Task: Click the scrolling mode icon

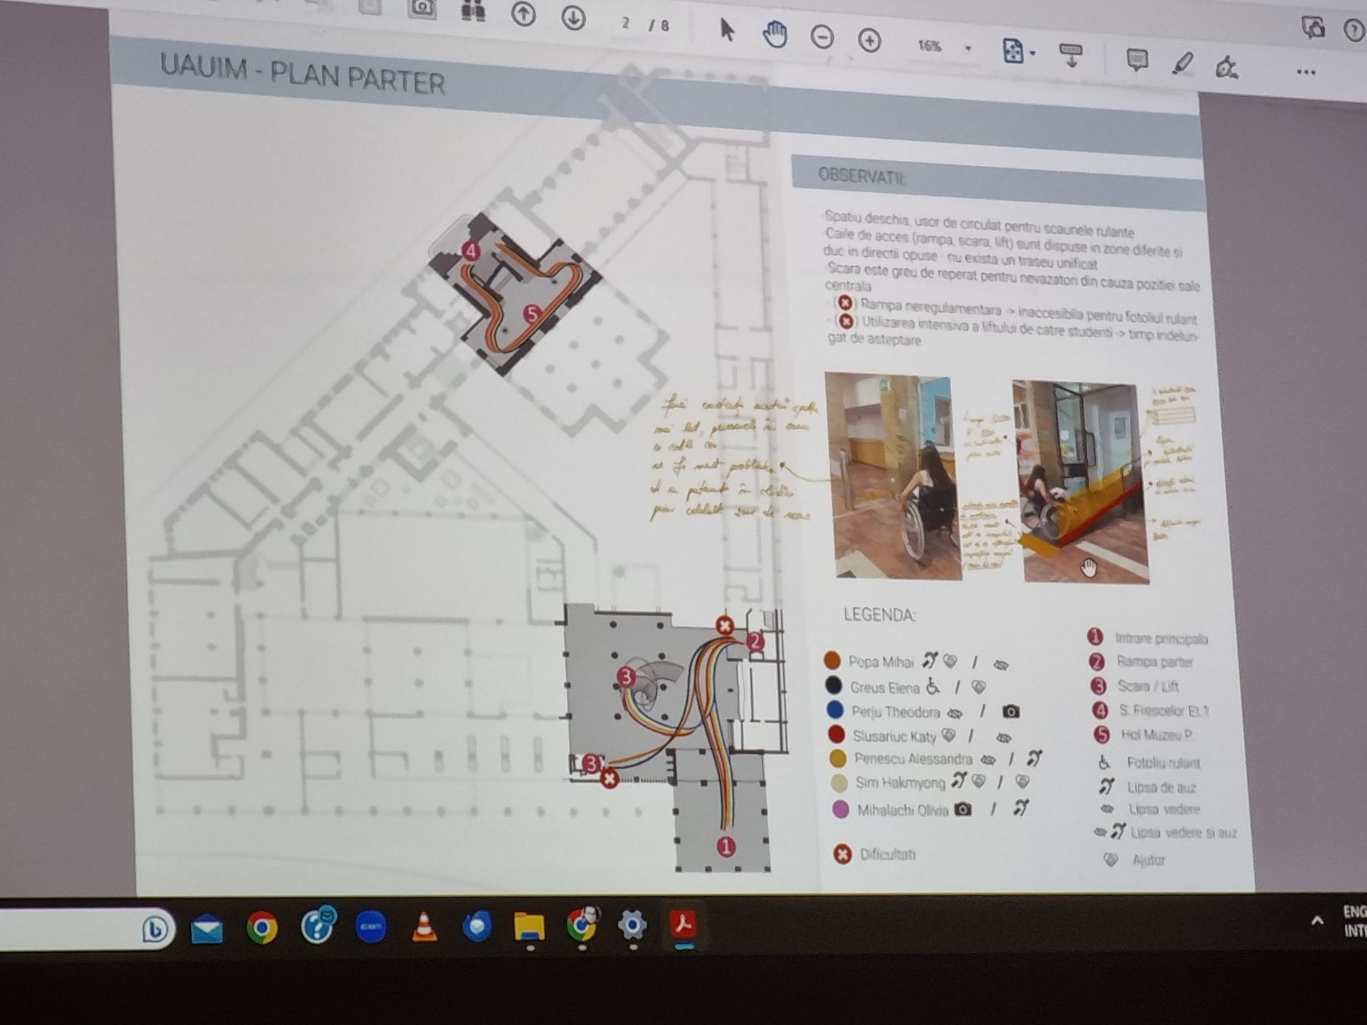Action: tap(1071, 56)
